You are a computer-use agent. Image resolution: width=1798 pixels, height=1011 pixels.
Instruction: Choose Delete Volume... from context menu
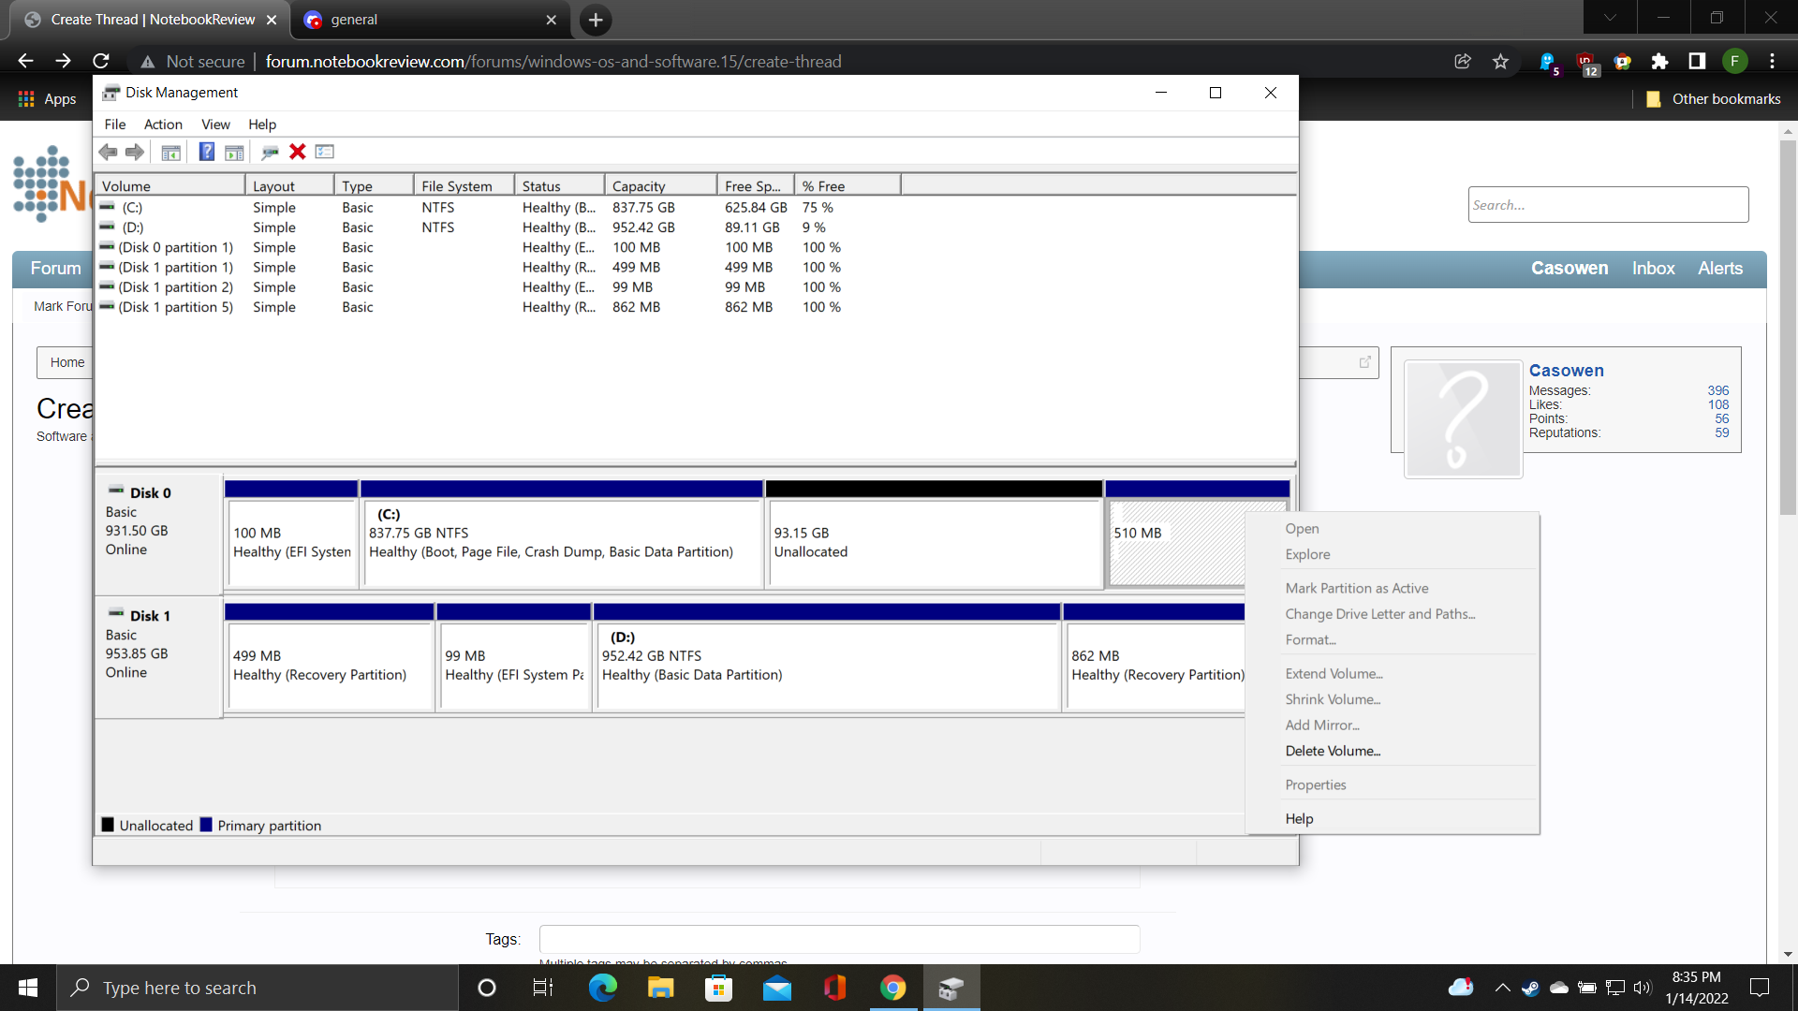(x=1333, y=751)
